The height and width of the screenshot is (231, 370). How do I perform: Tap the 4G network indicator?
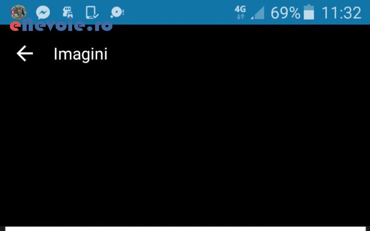240,9
